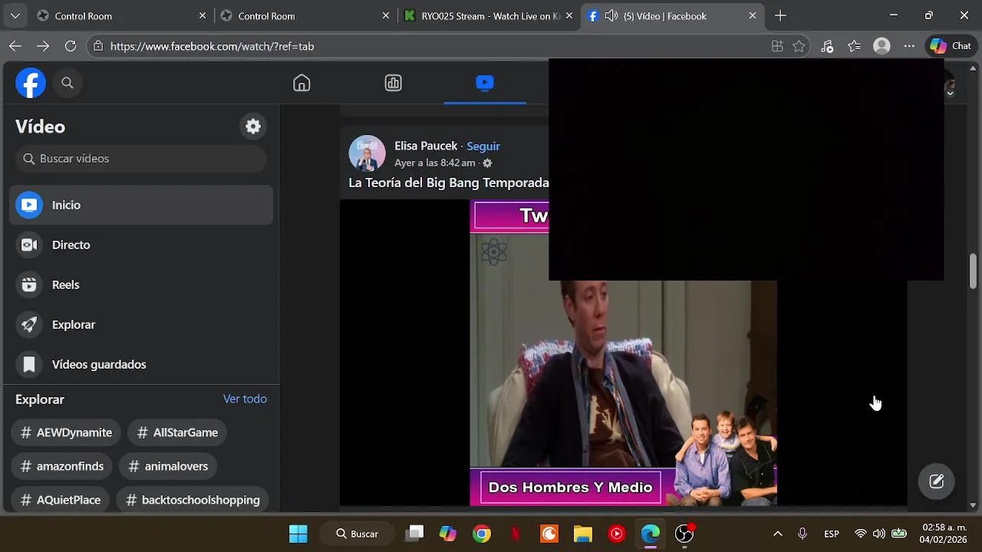Click the address bar URL
Screen dimensions: 982x552
click(x=213, y=46)
